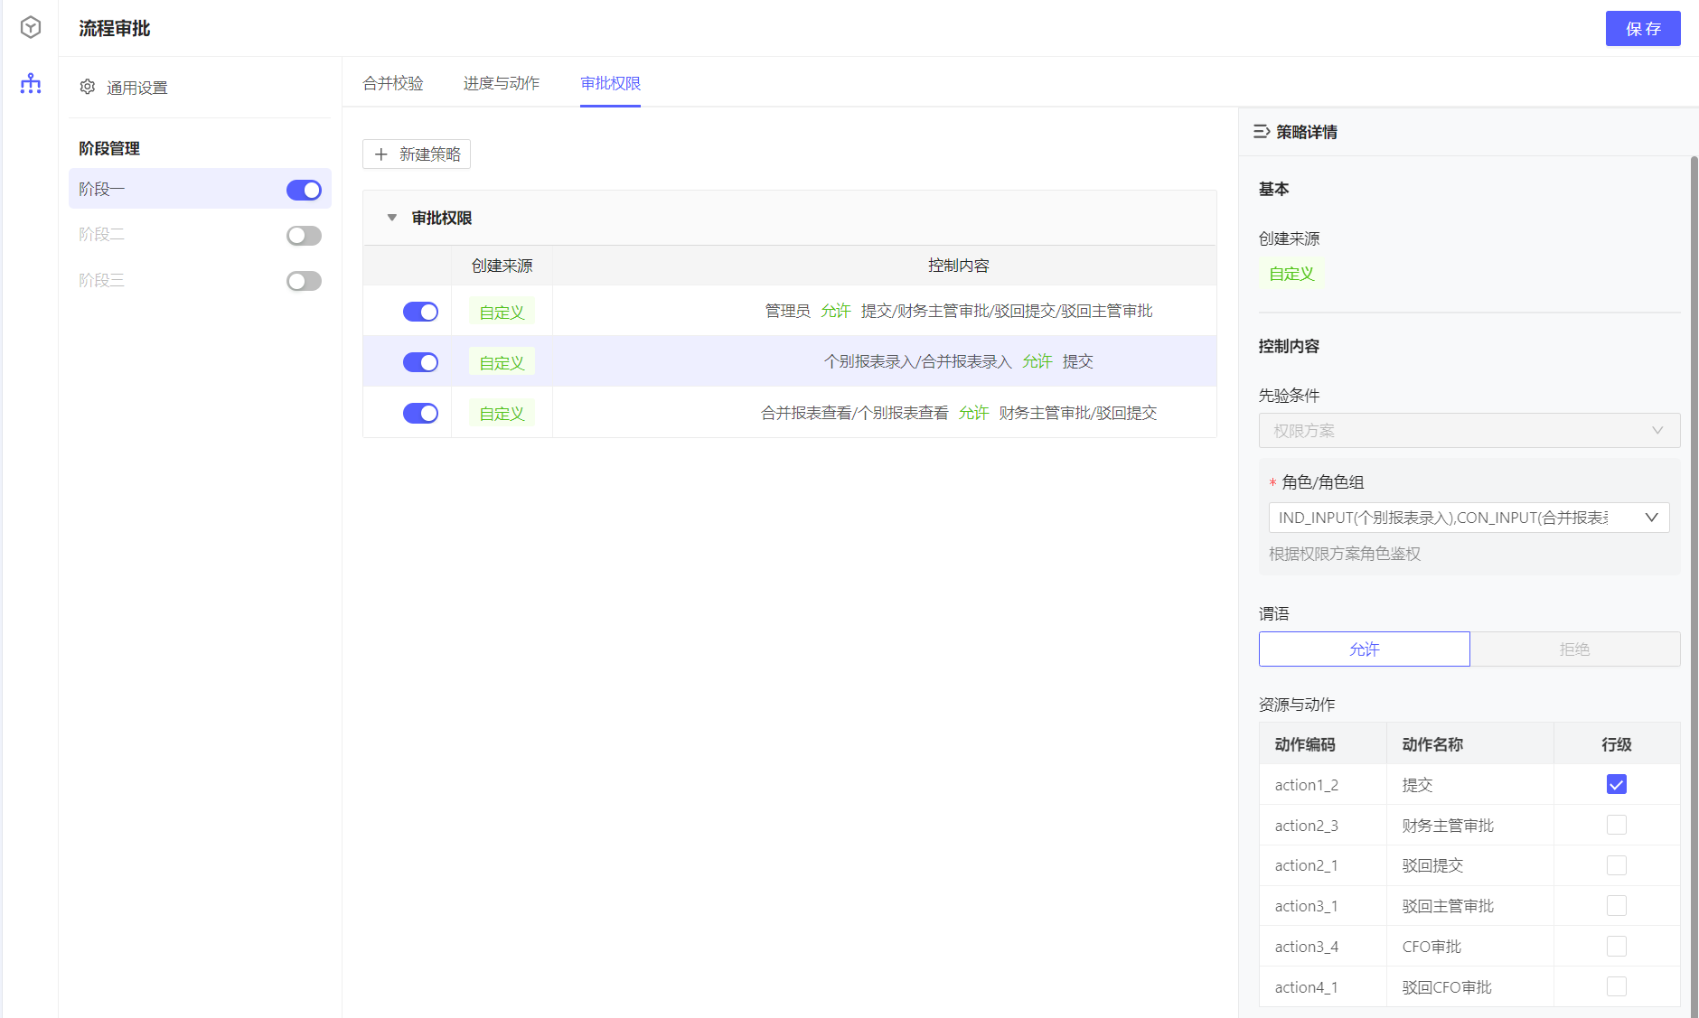Disable the 管理员 policy row toggle
The width and height of the screenshot is (1699, 1018).
pos(420,312)
